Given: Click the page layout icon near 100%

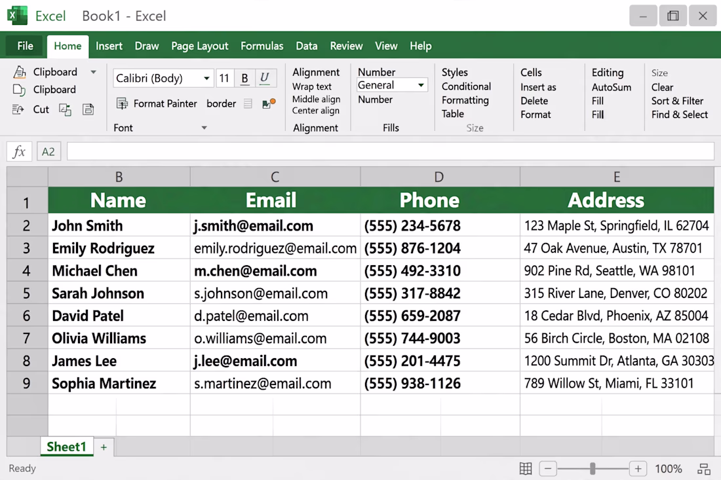Looking at the screenshot, I should point(704,469).
